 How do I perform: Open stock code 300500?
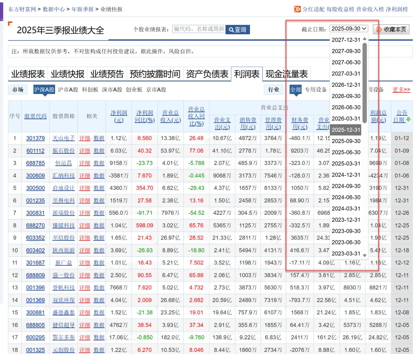coord(35,188)
